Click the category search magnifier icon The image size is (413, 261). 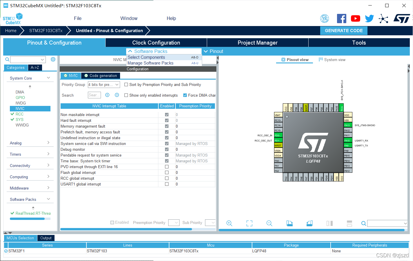[7, 59]
